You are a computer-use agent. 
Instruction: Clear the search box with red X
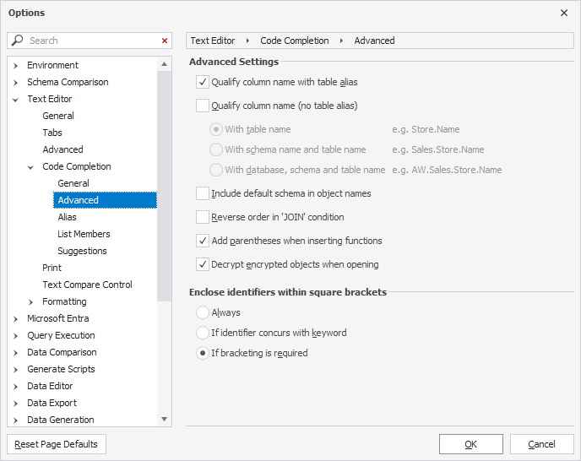(x=165, y=41)
